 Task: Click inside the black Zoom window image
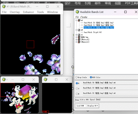coord(57,98)
